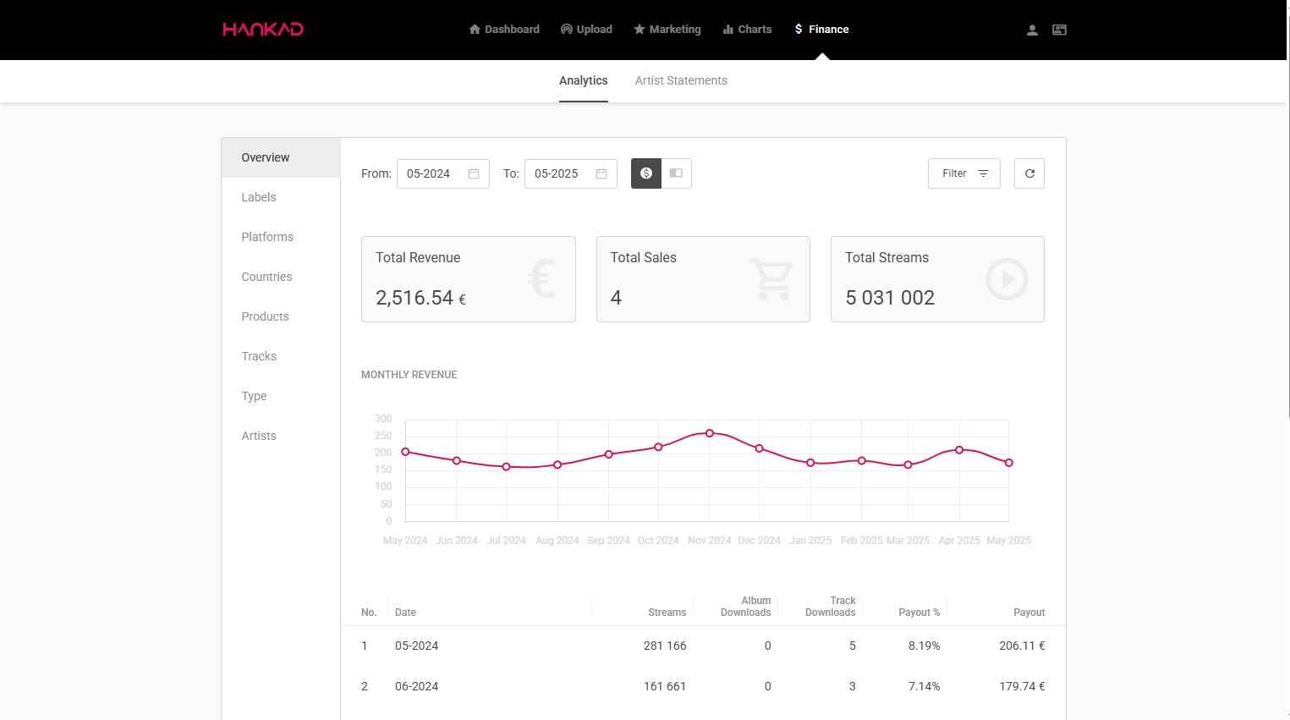This screenshot has width=1290, height=720.
Task: Click the Apr 2025 chart data point
Action: click(959, 450)
